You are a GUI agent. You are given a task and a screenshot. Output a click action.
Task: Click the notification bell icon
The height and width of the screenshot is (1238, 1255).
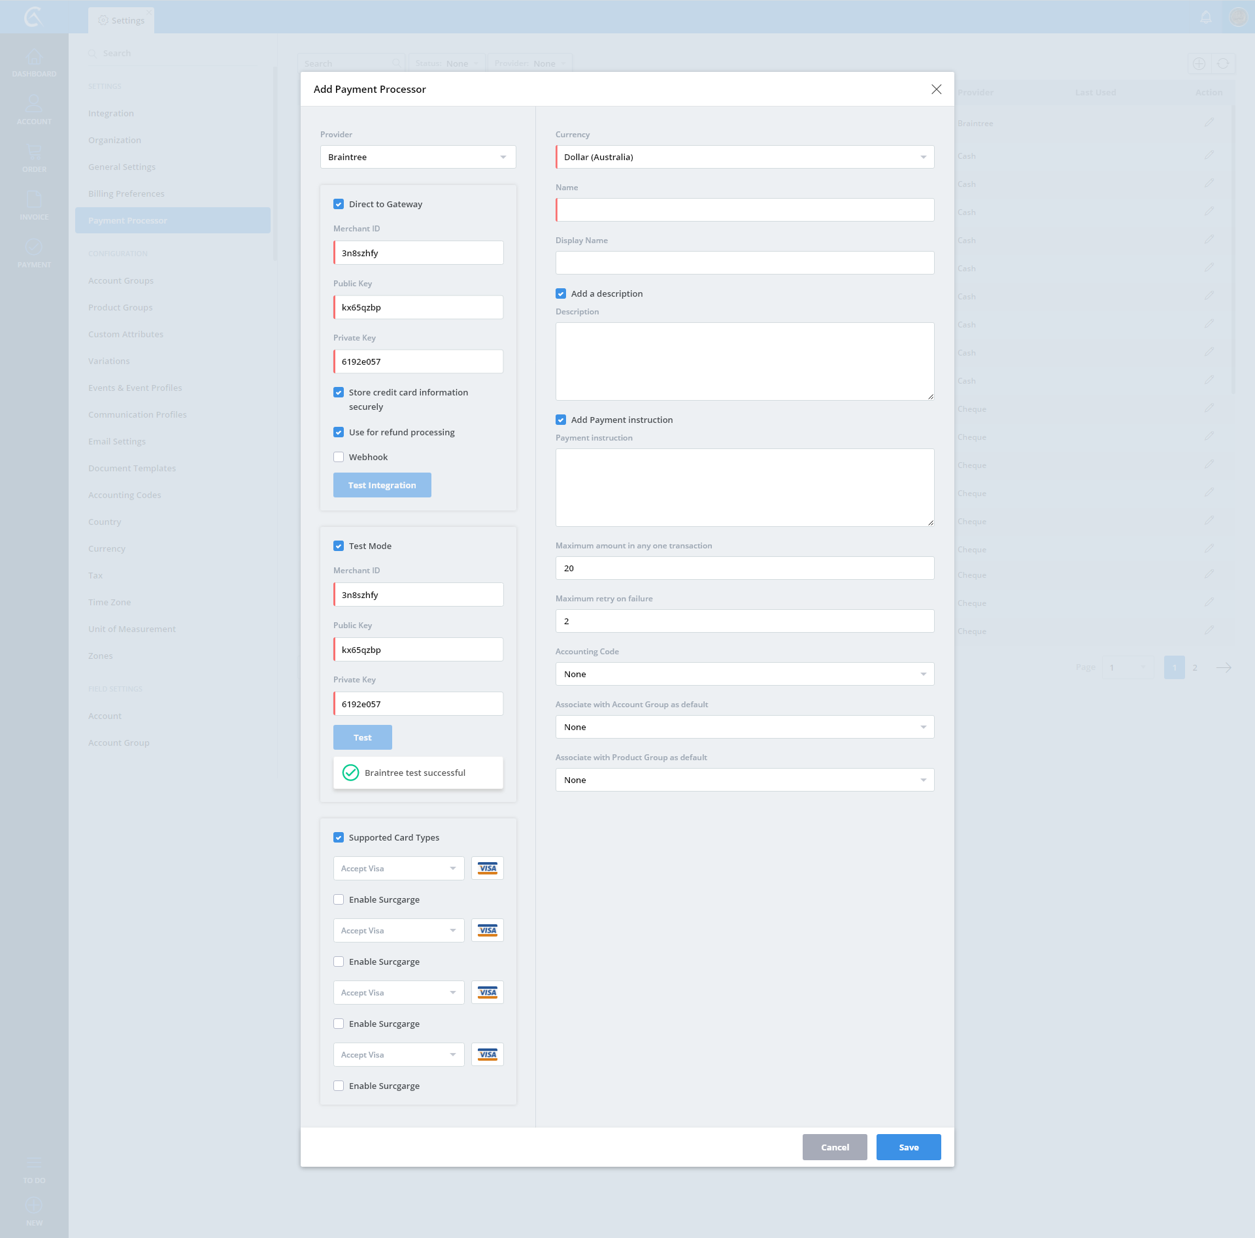[1206, 17]
